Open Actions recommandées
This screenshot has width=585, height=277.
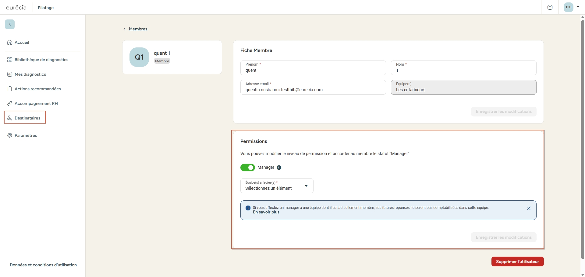[37, 89]
